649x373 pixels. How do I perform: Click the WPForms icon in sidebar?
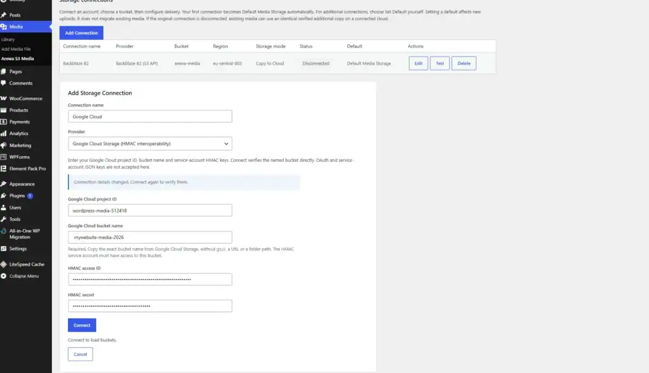tap(4, 157)
